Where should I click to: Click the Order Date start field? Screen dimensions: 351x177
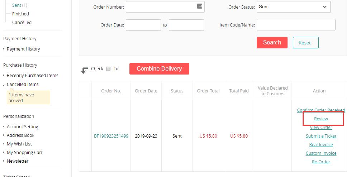[x=143, y=25]
